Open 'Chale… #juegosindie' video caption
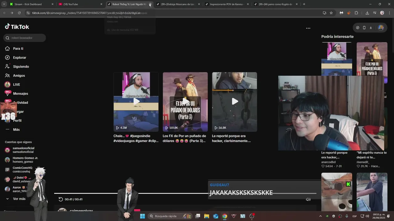394x221 pixels. click(x=136, y=138)
